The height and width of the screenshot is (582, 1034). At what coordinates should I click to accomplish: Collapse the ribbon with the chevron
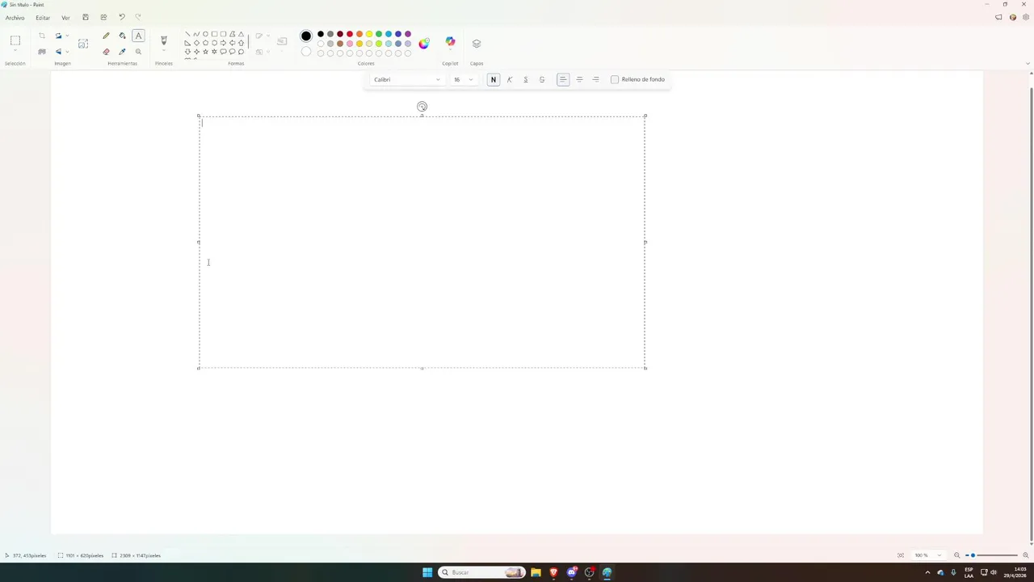(1028, 63)
